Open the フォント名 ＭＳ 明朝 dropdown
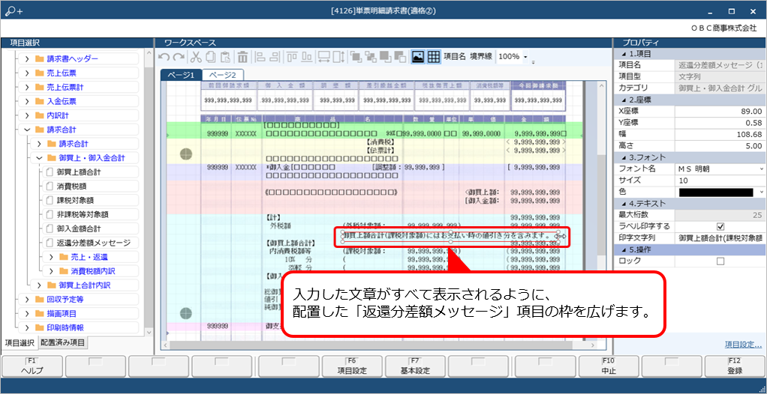 point(762,169)
